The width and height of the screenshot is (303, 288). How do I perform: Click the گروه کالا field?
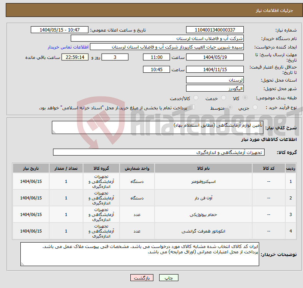pyautogui.click(x=159, y=152)
